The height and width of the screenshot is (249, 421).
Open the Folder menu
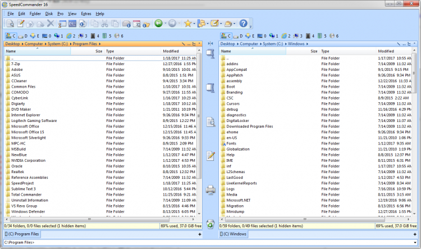(35, 13)
